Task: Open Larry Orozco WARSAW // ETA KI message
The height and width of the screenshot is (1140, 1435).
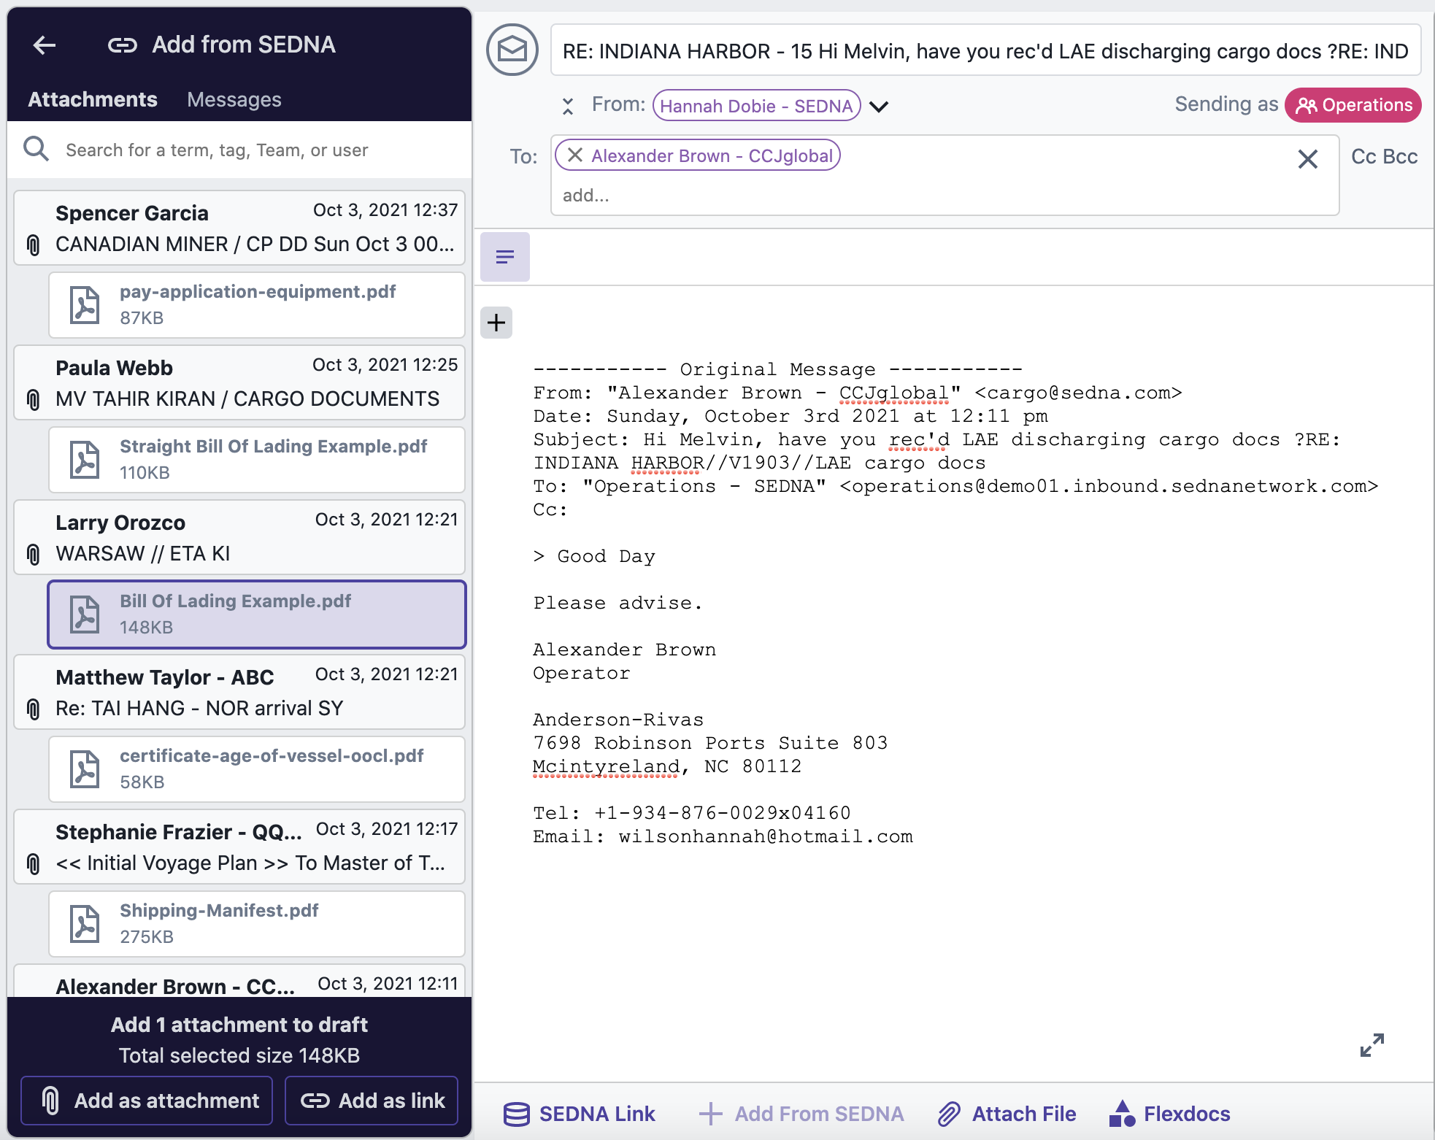Action: pos(239,537)
